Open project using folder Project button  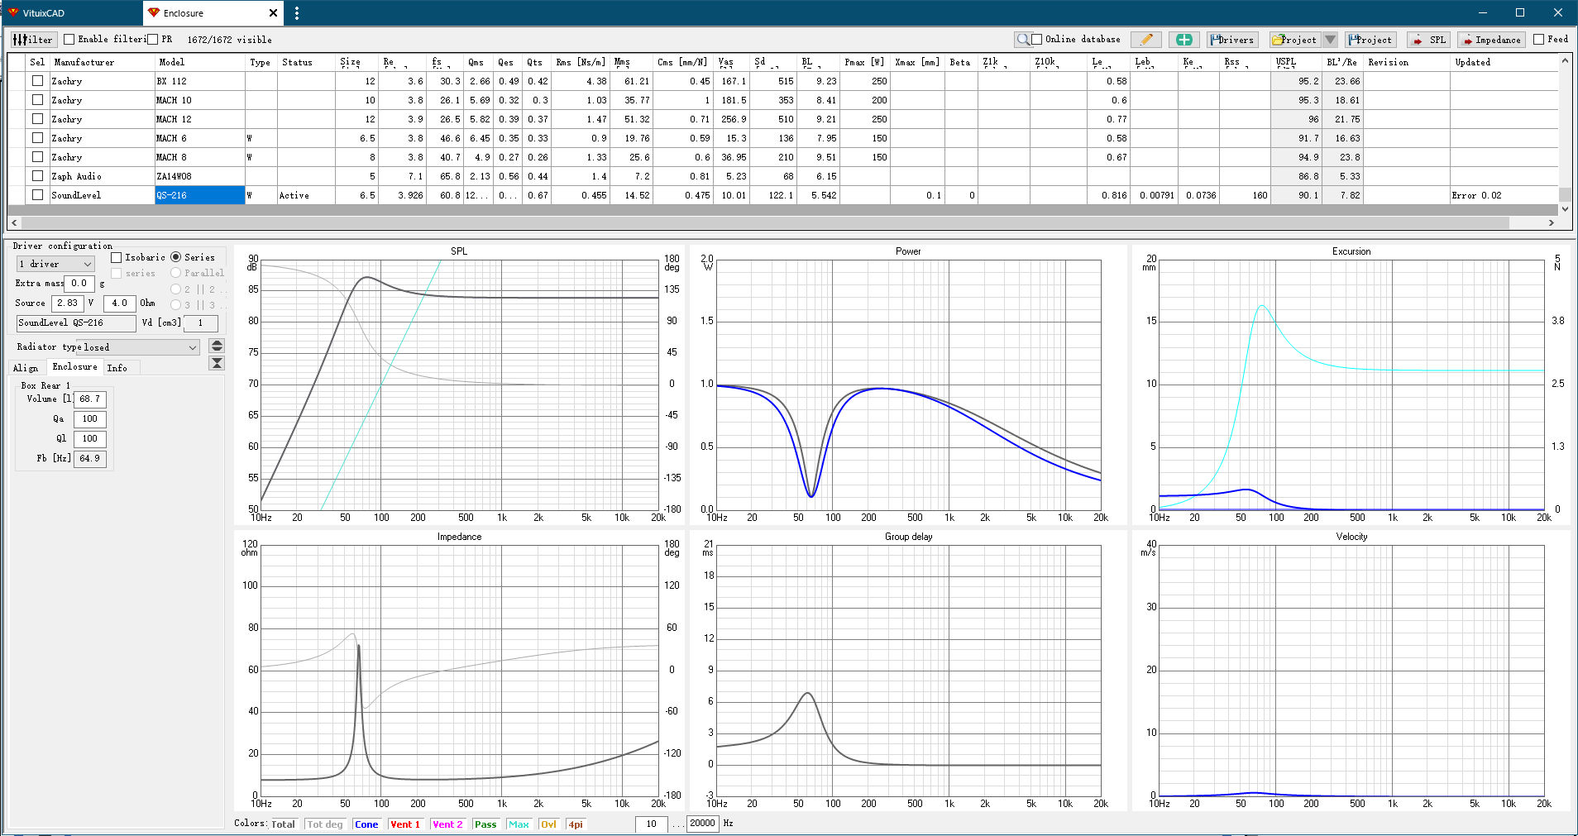click(1295, 39)
